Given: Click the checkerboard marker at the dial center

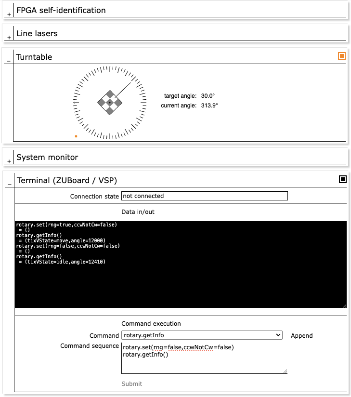Looking at the screenshot, I should coord(110,103).
